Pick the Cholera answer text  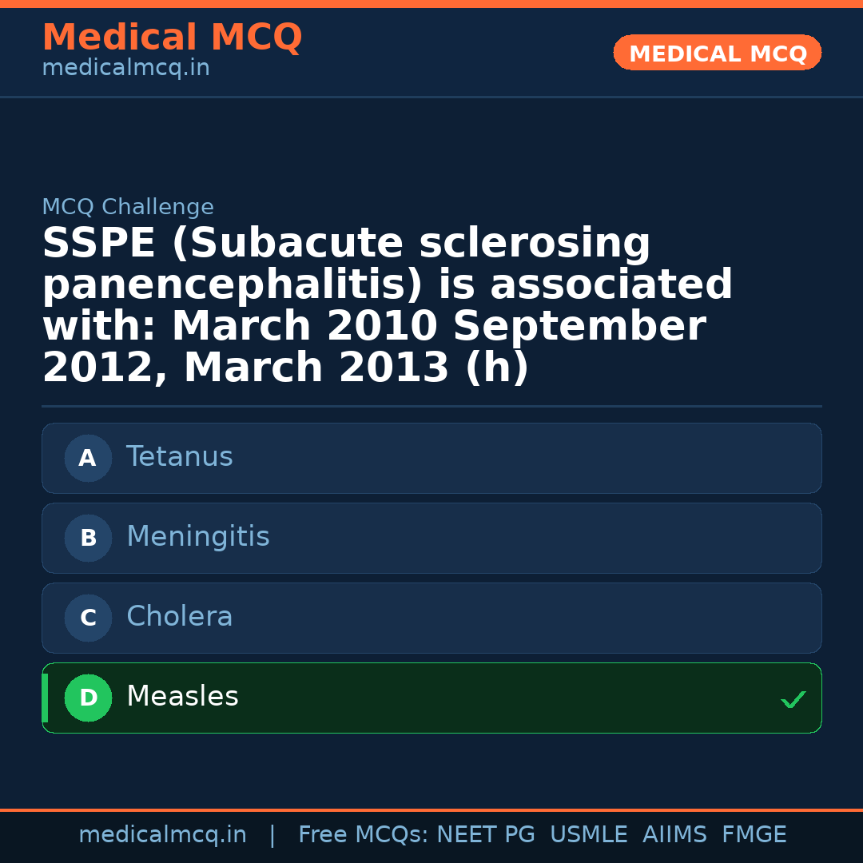coord(180,617)
